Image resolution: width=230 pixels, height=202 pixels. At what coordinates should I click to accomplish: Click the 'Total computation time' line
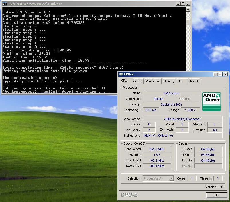pyautogui.click(x=63, y=67)
